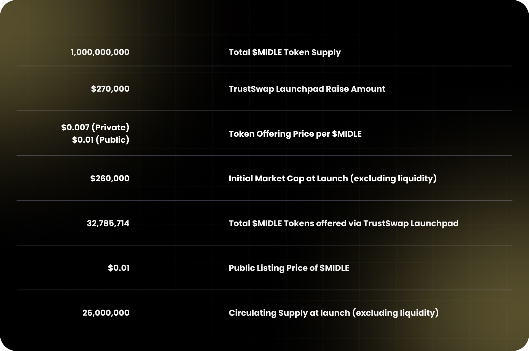The height and width of the screenshot is (351, 529).
Task: Select the Total $MIDLE Token Supply label
Action: click(285, 52)
